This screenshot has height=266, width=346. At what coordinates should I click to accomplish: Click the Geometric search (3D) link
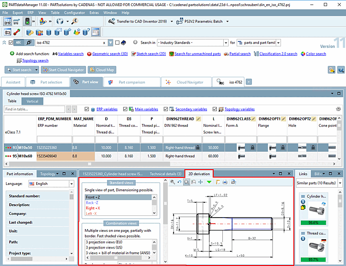[110, 54]
